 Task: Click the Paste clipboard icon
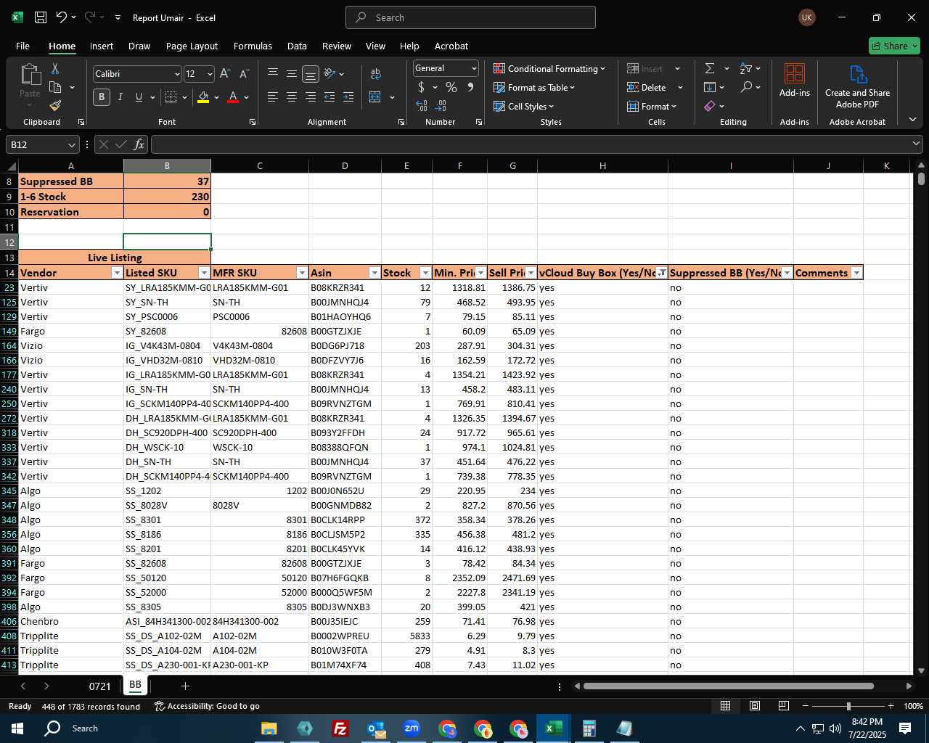pyautogui.click(x=30, y=75)
